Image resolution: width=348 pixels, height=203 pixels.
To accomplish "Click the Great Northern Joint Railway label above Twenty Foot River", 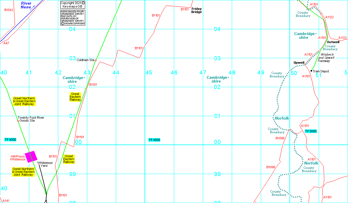I will coord(24,101).
